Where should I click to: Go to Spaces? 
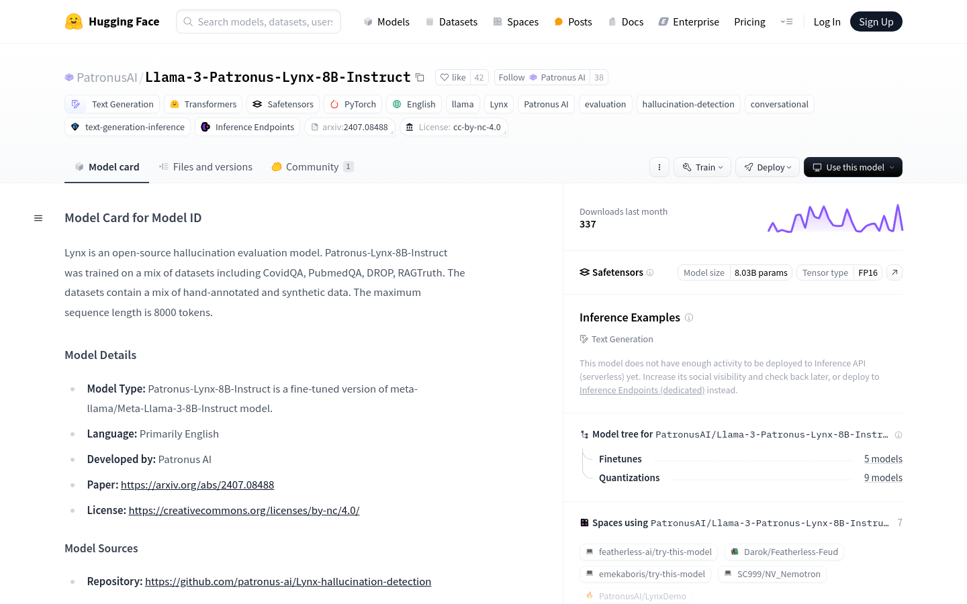pos(516,21)
